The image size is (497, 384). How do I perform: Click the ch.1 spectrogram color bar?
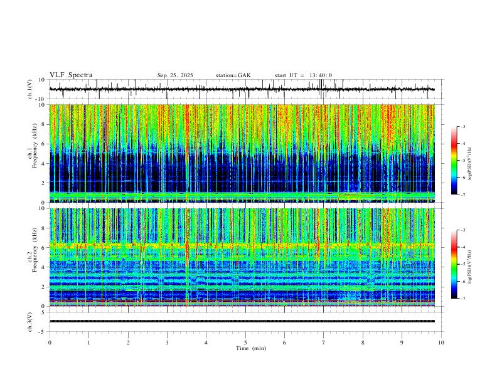pyautogui.click(x=454, y=161)
